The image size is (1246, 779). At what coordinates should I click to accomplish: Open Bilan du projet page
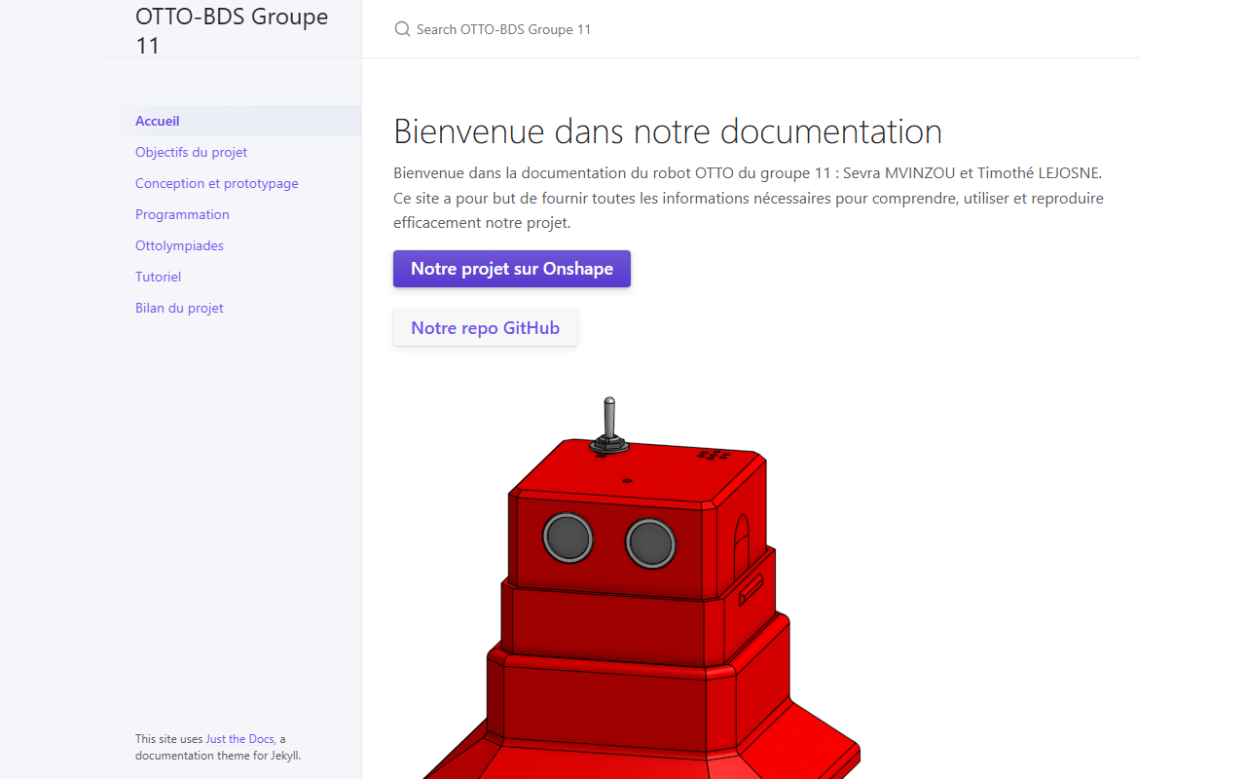click(x=179, y=308)
